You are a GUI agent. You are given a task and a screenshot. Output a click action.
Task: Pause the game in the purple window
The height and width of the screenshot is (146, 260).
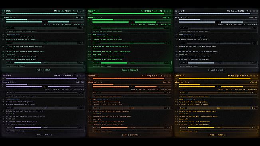pyautogui.click(x=39, y=135)
